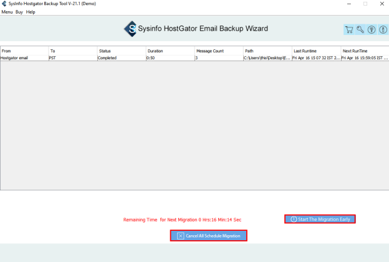The height and width of the screenshot is (262, 389).
Task: Click the Remaining Time for Next Migration text
Action: pos(182,220)
